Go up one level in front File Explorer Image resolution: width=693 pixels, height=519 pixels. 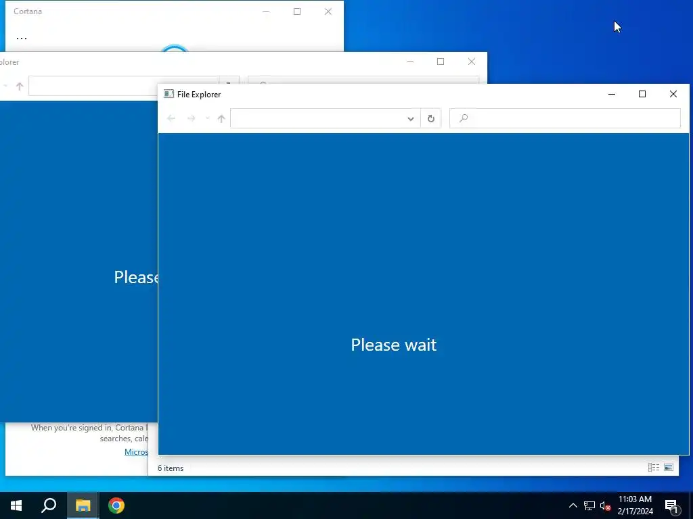coord(221,118)
